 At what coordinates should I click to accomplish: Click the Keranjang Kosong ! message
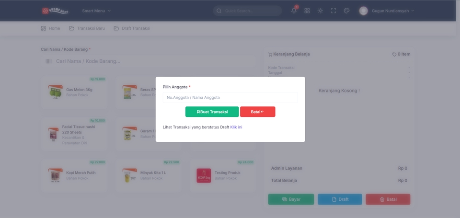[x=339, y=91]
